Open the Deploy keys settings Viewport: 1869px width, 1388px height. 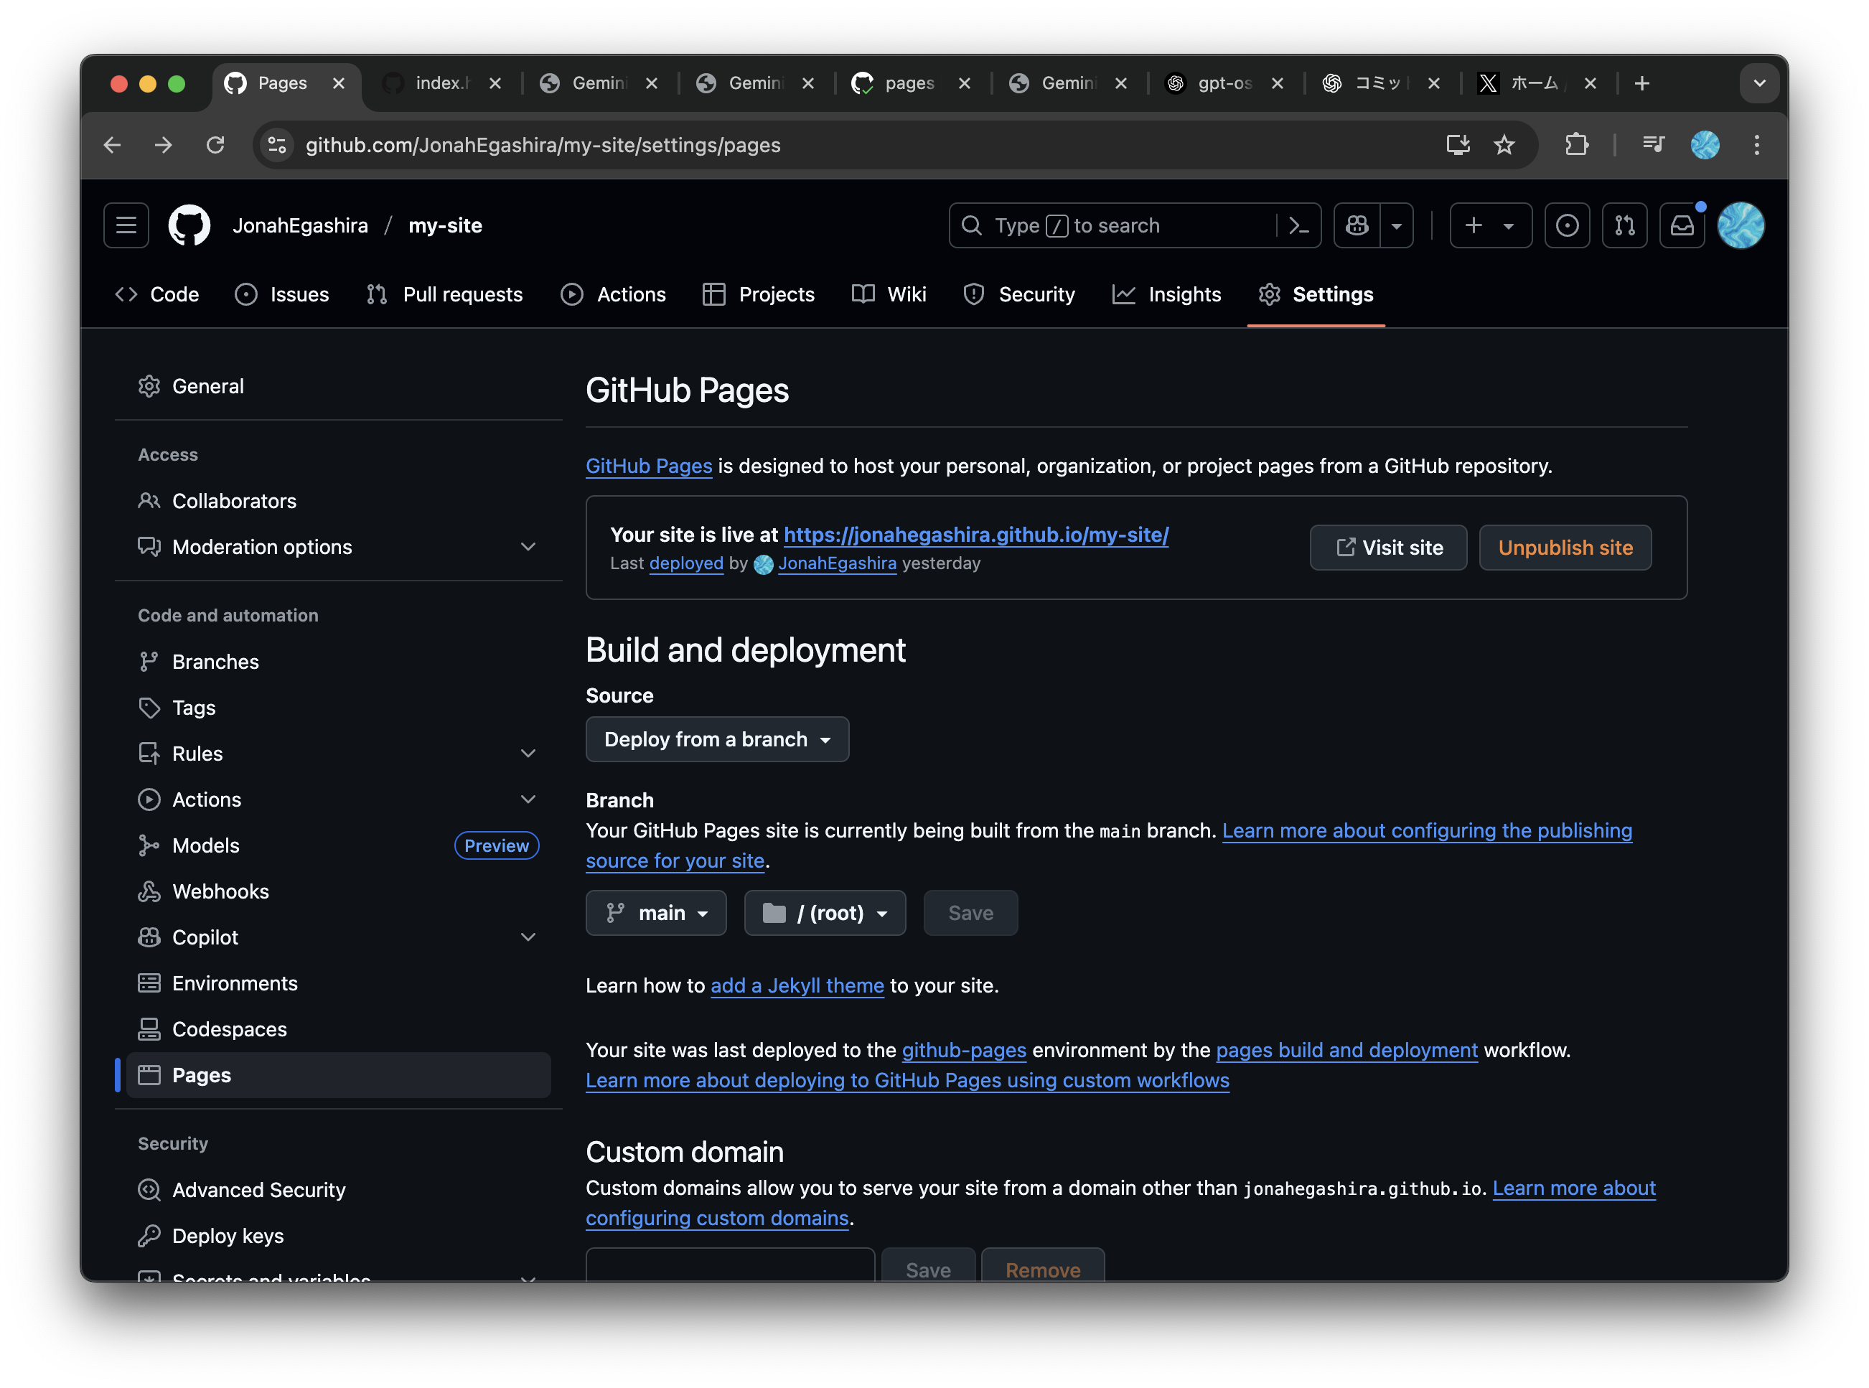tap(227, 1235)
